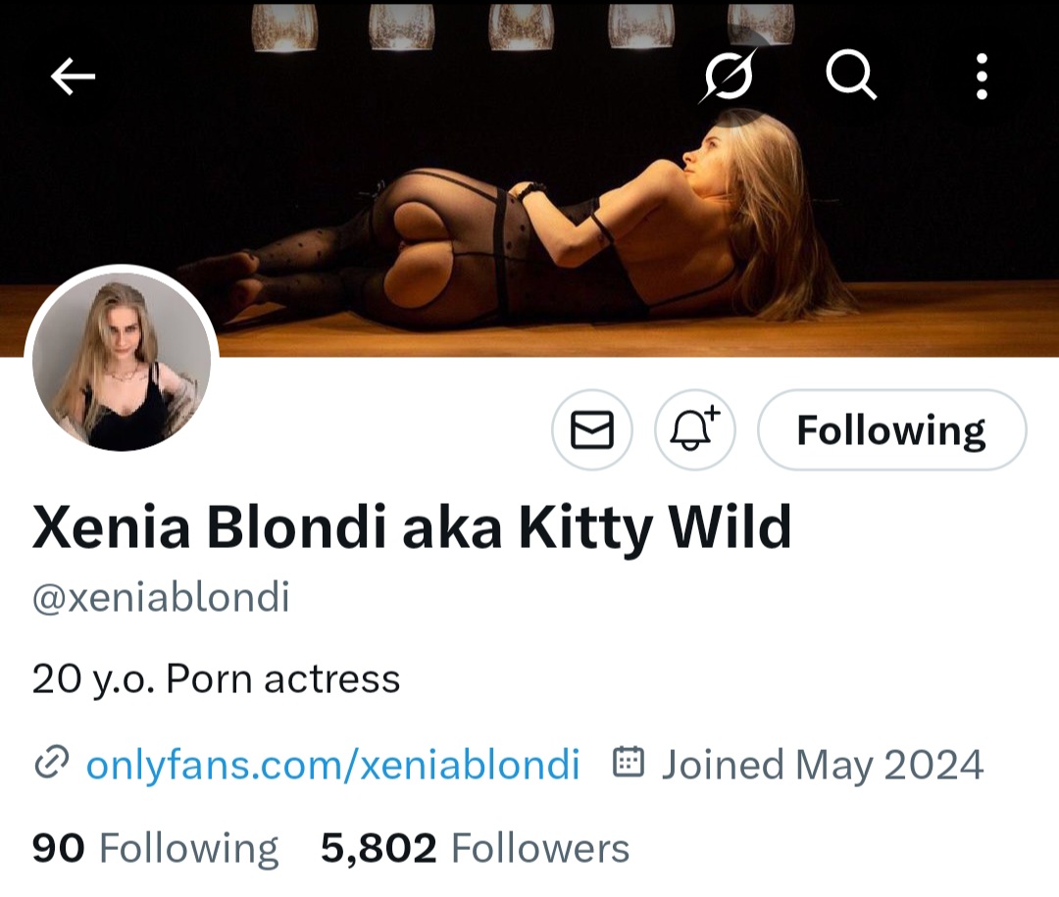Screen dimensions: 1059x897
Task: Tap the profile bio text line
Action: (x=216, y=678)
